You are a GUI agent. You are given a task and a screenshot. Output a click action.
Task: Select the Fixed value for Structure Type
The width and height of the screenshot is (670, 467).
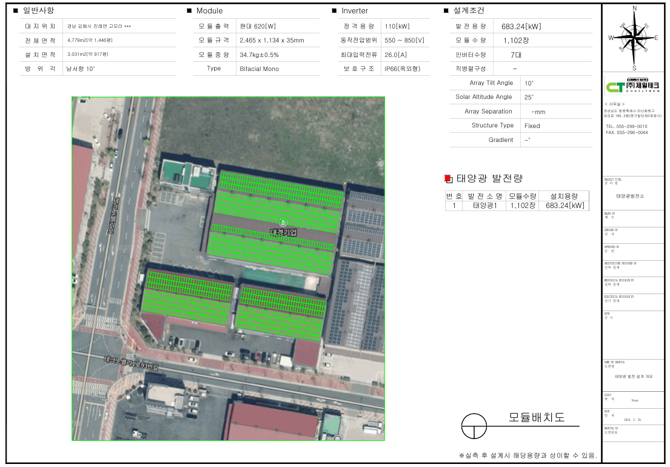532,126
